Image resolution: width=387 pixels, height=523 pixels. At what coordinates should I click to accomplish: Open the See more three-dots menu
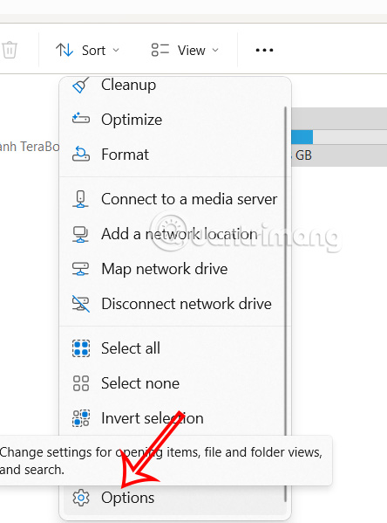coord(264,51)
